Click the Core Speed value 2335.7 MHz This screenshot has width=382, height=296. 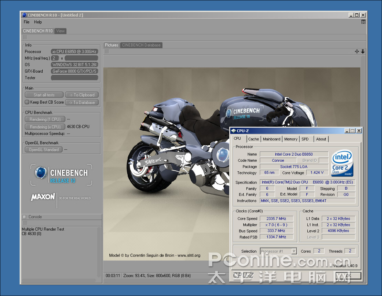tap(276, 219)
